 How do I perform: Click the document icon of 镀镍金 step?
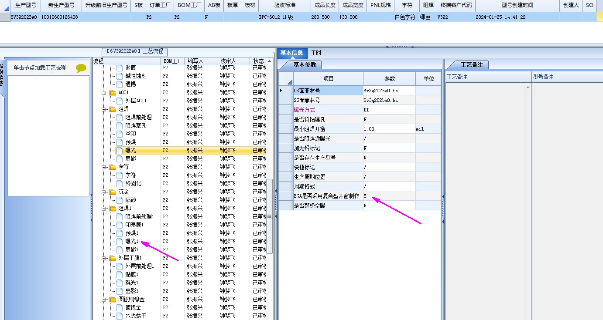[x=120, y=307]
